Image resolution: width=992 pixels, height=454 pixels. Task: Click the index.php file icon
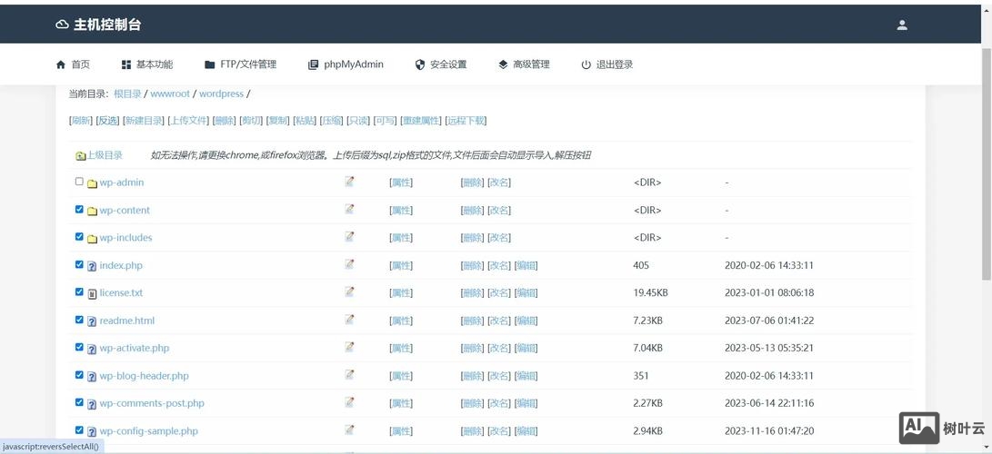[x=92, y=266]
